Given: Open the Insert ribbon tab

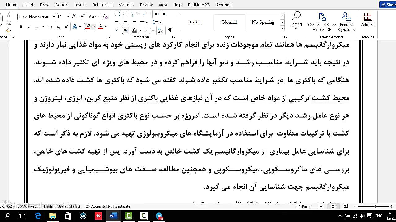Looking at the screenshot, I should (28, 5).
